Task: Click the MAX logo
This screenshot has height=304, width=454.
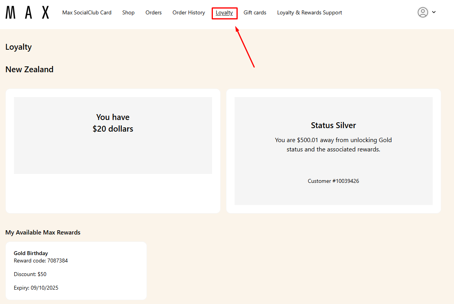Action: pos(27,12)
